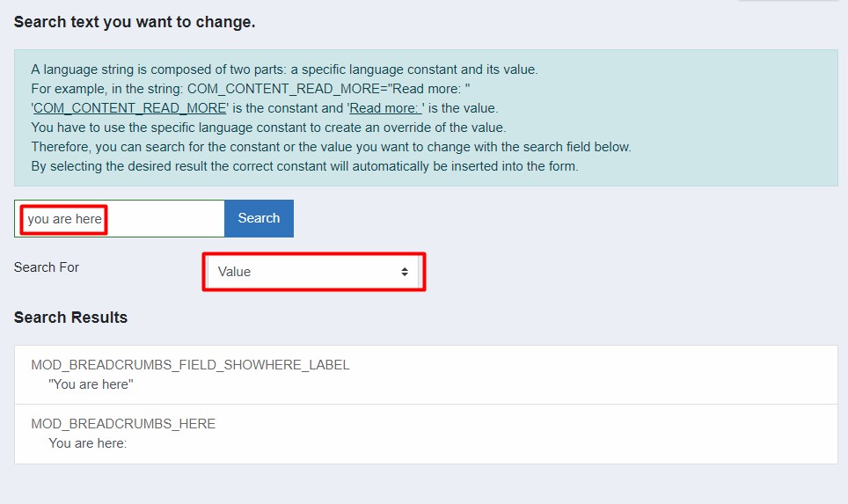The height and width of the screenshot is (504, 848).
Task: Click the "Search text you want to change." heading
Action: (135, 22)
